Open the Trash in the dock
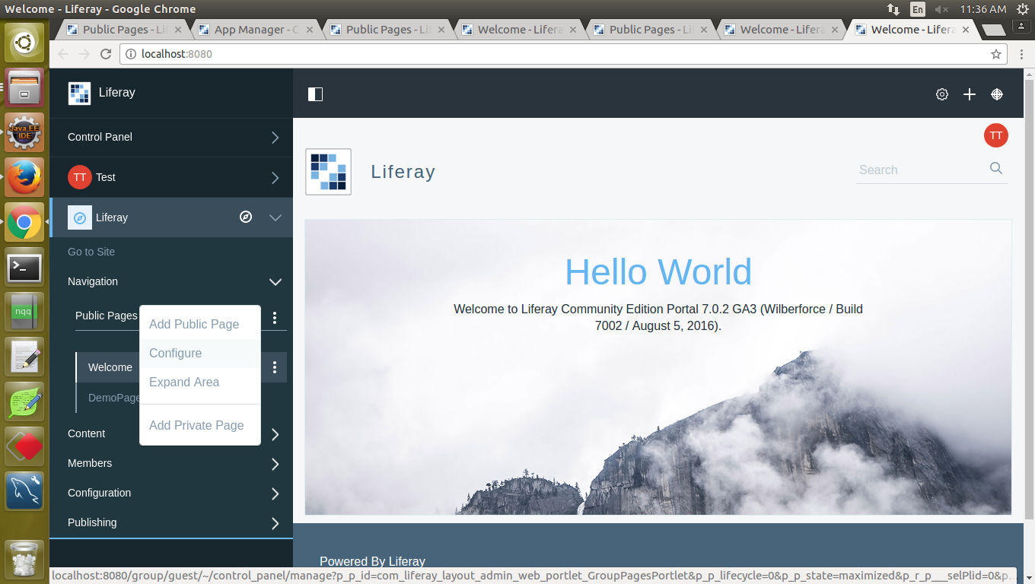Screen dimensions: 1035x584 24,559
